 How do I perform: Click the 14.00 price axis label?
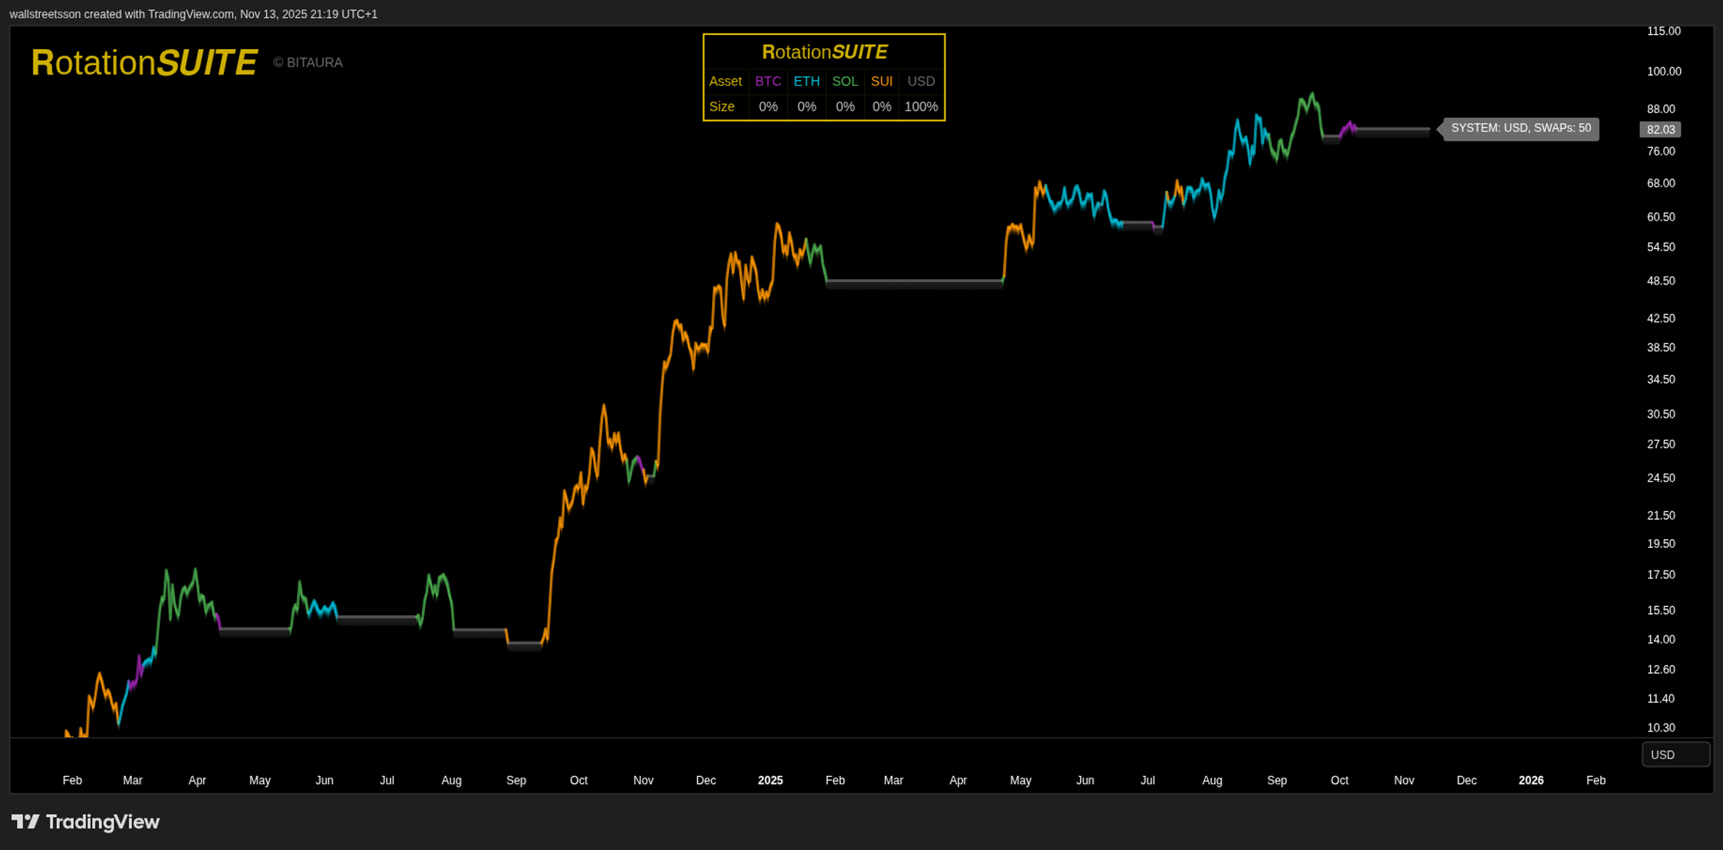1661,639
